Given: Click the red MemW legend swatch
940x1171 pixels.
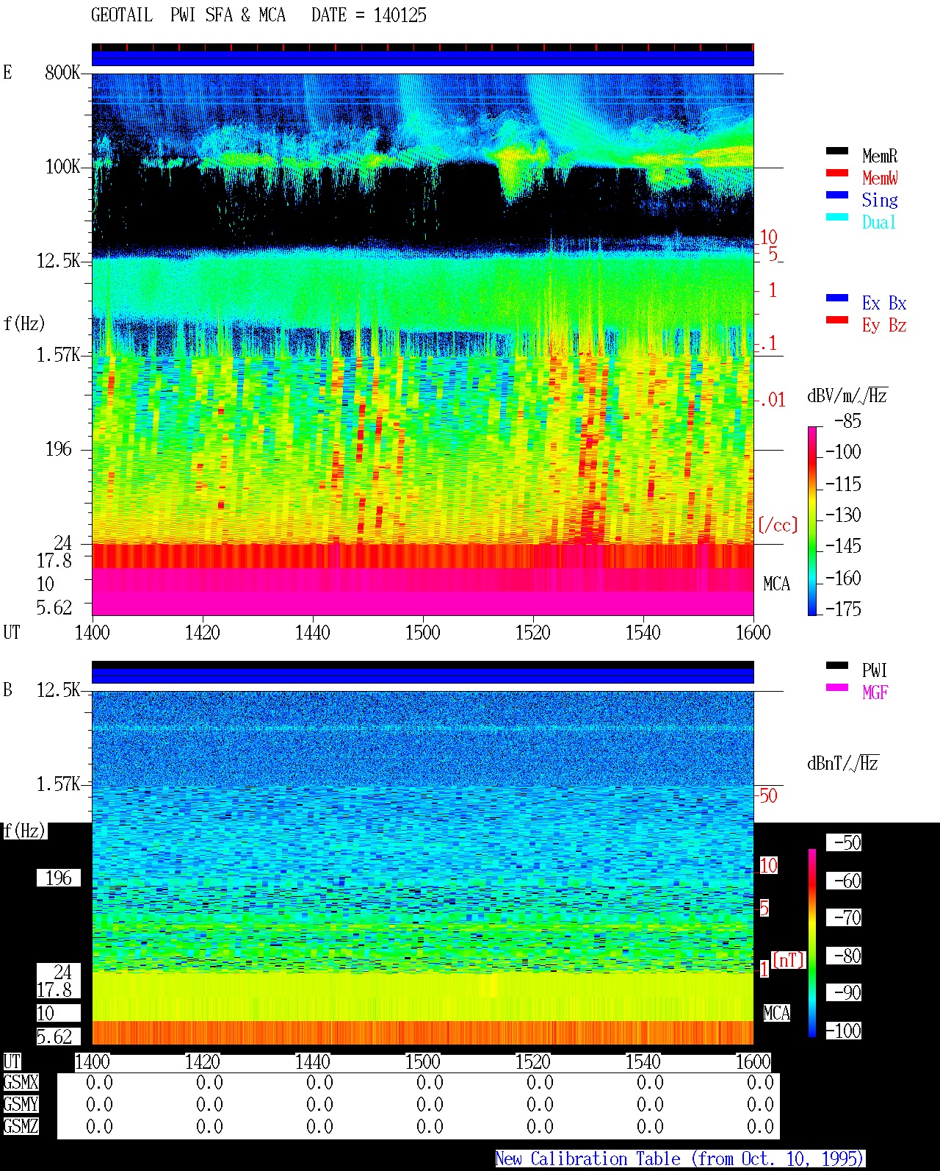Looking at the screenshot, I should [837, 173].
